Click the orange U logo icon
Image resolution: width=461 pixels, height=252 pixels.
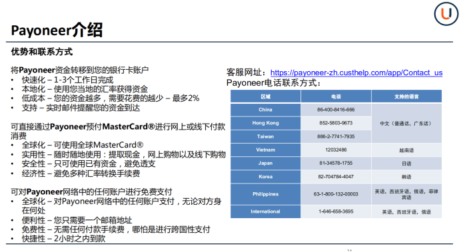point(446,13)
